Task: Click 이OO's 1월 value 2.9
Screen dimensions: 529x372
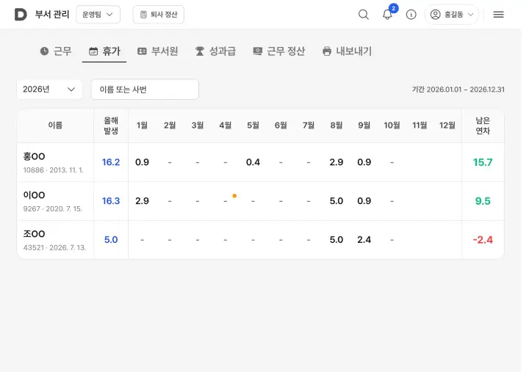Action: [142, 201]
